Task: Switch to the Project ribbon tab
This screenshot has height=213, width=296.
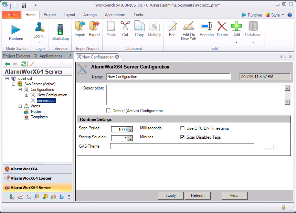Action: tap(50, 15)
